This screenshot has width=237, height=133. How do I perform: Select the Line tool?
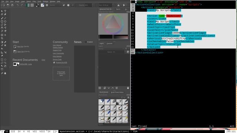click(x=5, y=18)
